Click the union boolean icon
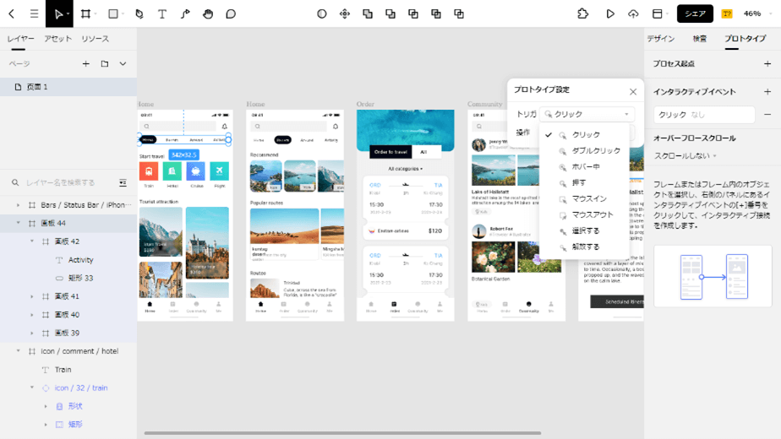Screen dimensions: 781x439 click(x=368, y=14)
